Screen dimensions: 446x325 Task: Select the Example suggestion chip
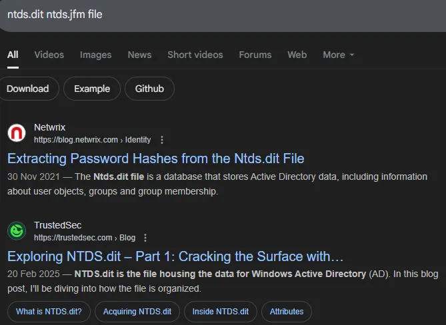point(92,89)
